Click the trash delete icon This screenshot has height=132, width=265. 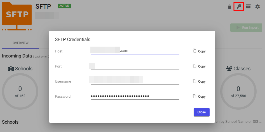click(x=229, y=6)
